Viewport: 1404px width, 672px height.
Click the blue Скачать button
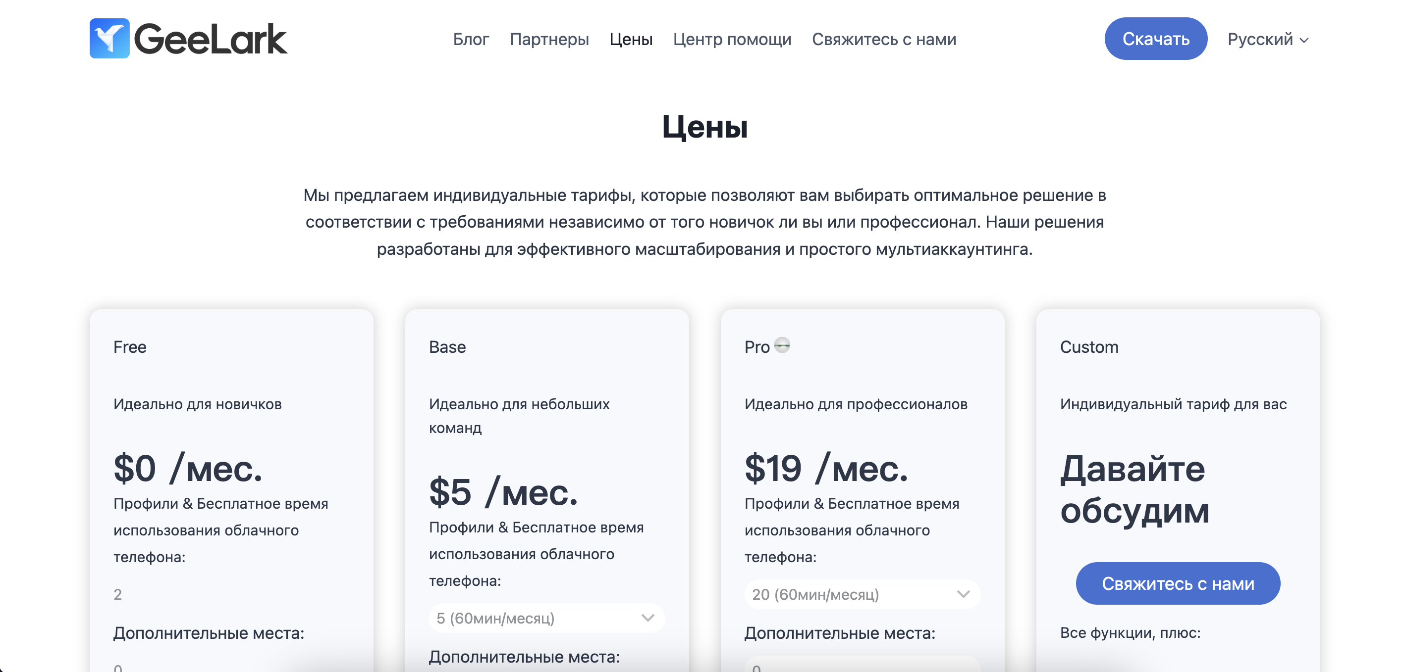click(x=1155, y=39)
